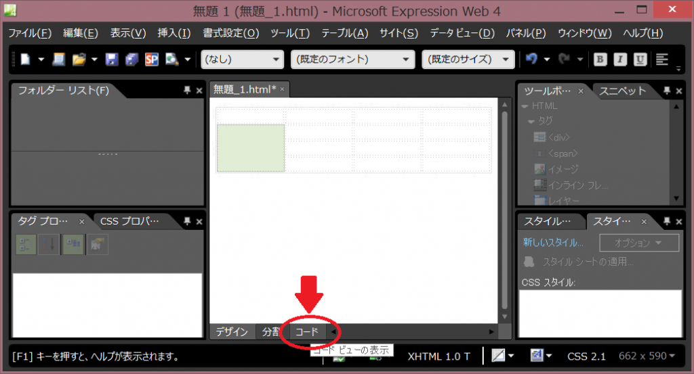Open the font dropdown (既定のフォント)
This screenshot has width=694, height=374.
pos(352,59)
